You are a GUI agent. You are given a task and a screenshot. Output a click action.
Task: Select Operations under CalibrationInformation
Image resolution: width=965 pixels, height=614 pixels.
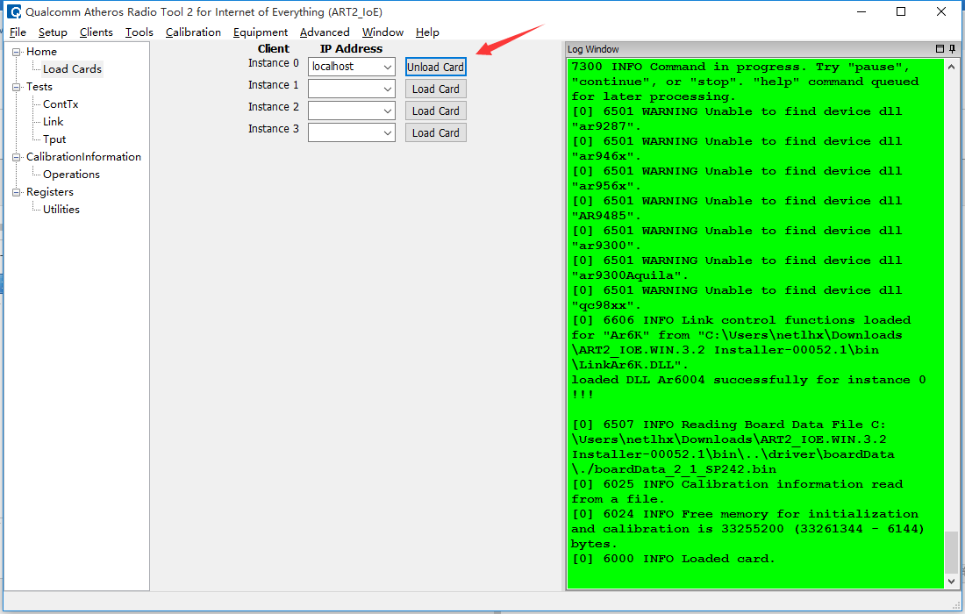tap(71, 174)
